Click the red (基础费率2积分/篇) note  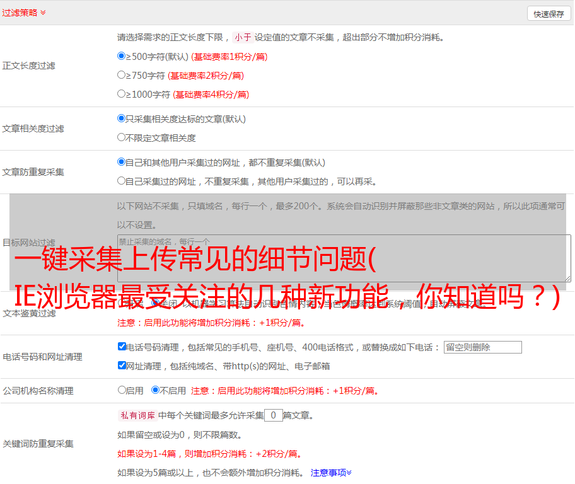click(x=206, y=76)
